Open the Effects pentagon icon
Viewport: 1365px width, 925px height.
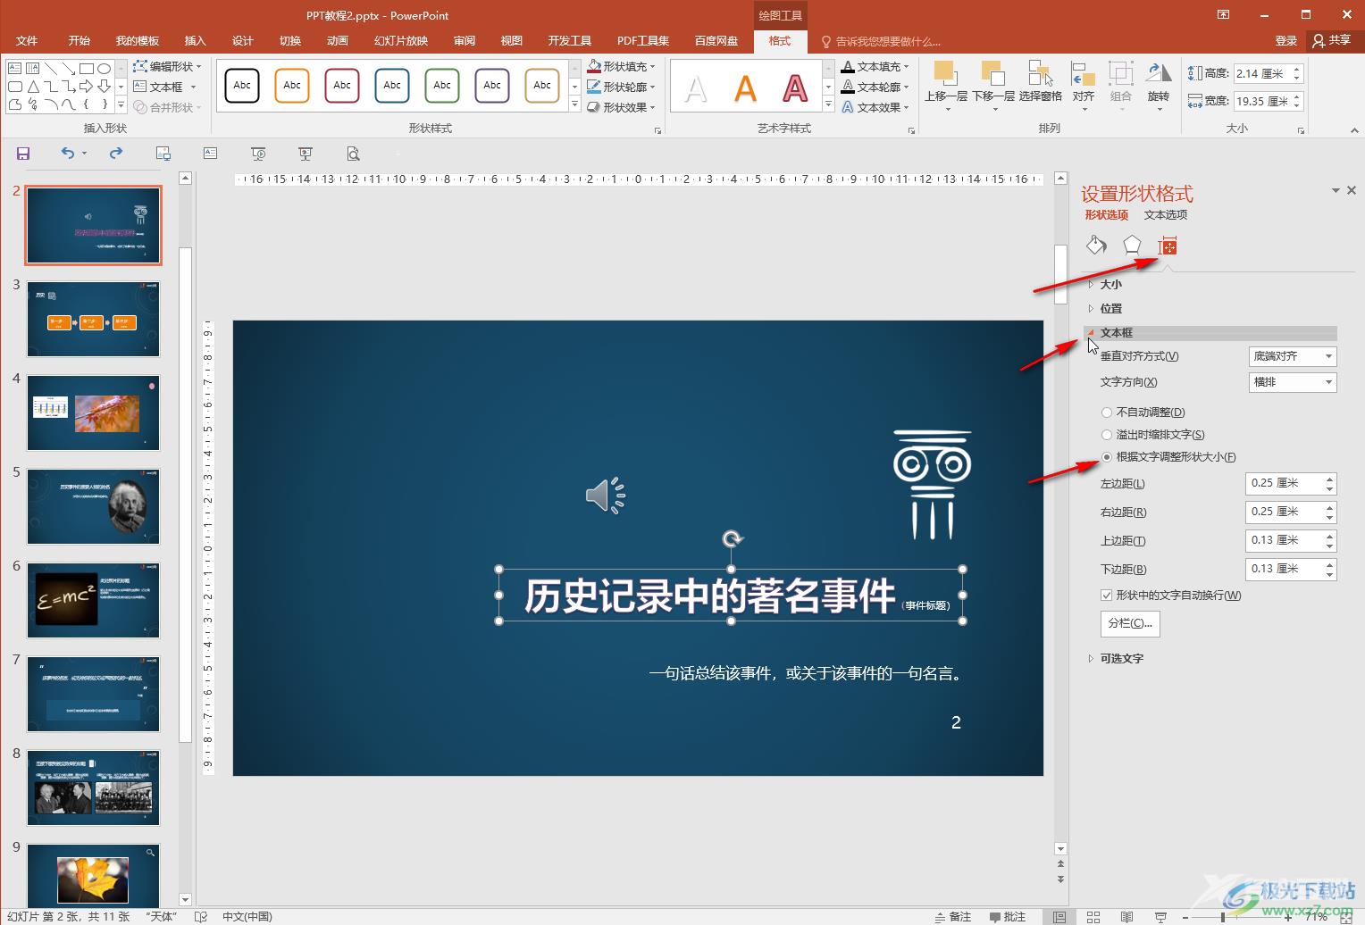click(1132, 245)
